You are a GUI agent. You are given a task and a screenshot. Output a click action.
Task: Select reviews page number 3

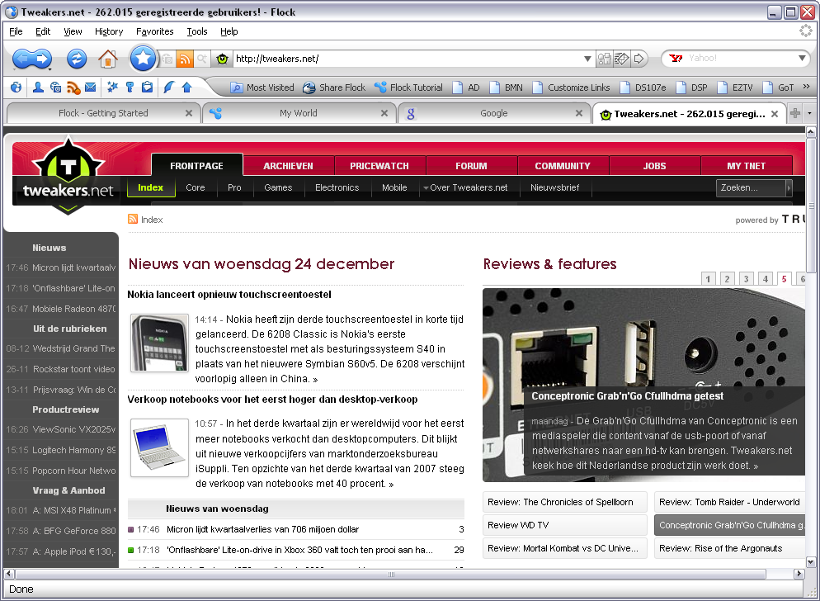coord(747,278)
